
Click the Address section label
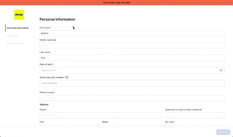[x=44, y=104]
